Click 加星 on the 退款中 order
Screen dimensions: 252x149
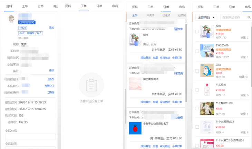[x=155, y=58]
